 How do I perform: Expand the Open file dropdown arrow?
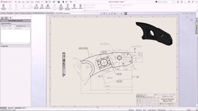pyautogui.click(x=56, y=2)
